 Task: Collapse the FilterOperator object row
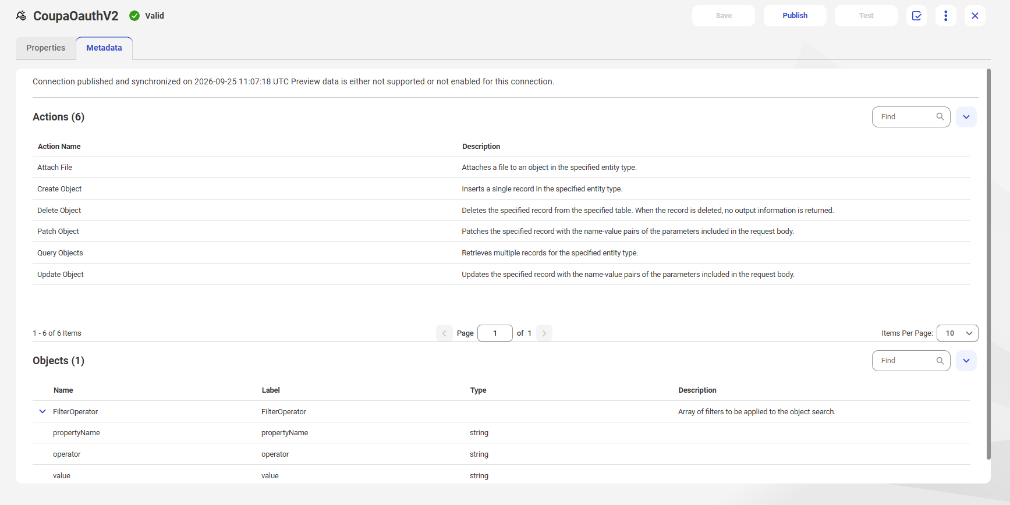(42, 411)
